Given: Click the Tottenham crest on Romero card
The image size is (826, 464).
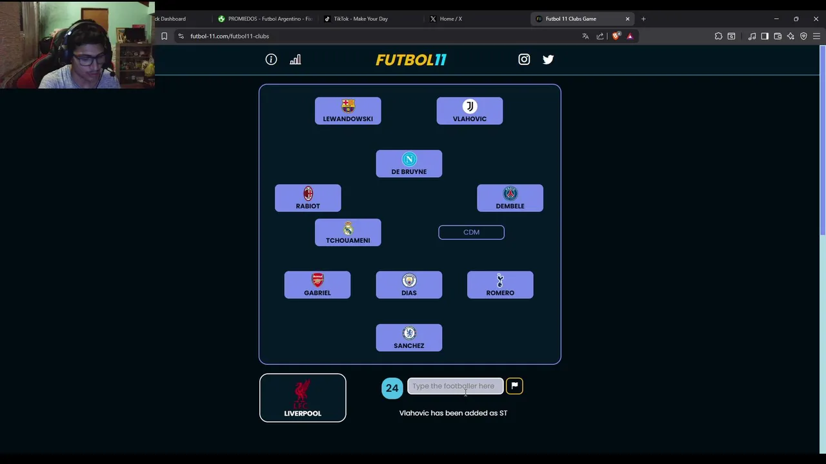Looking at the screenshot, I should coord(500,280).
